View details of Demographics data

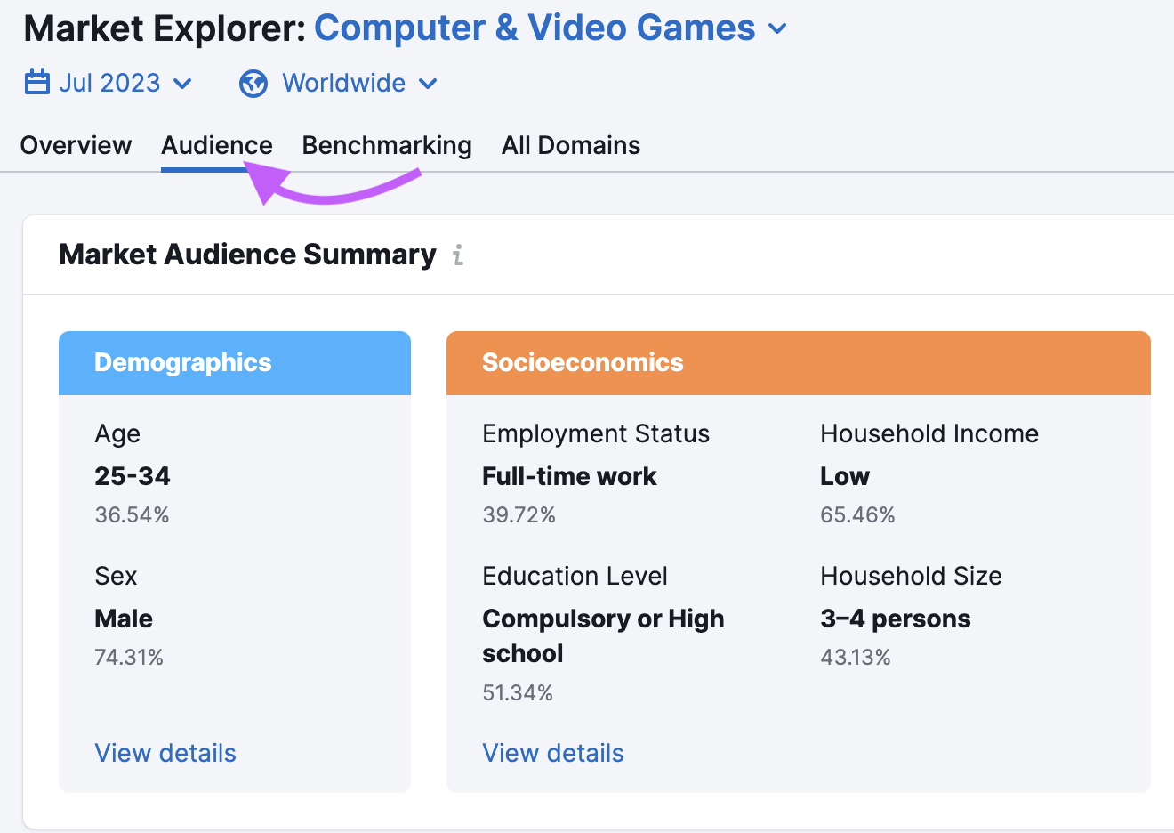pos(165,753)
